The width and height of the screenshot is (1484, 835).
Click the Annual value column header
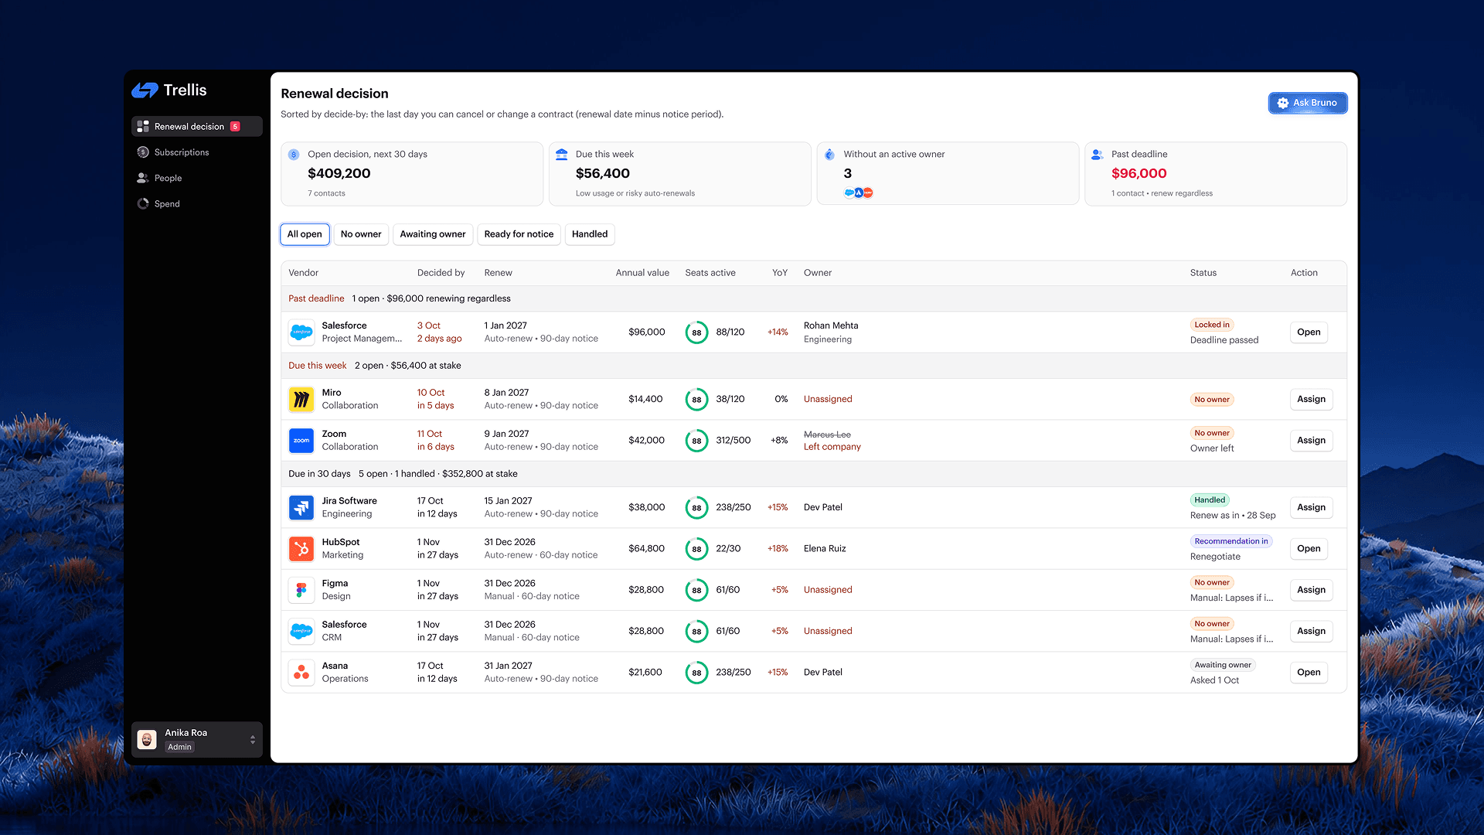click(642, 273)
